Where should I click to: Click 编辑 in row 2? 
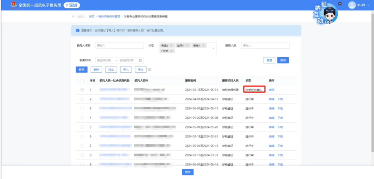point(271,99)
